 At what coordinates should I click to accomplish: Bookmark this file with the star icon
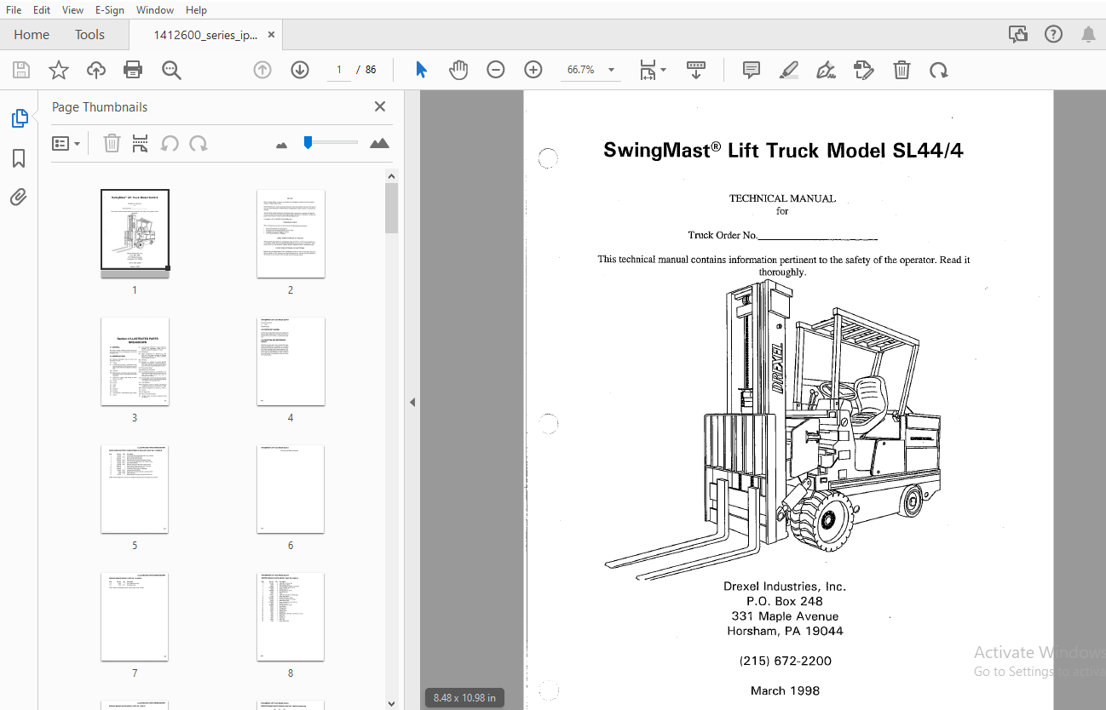point(58,70)
